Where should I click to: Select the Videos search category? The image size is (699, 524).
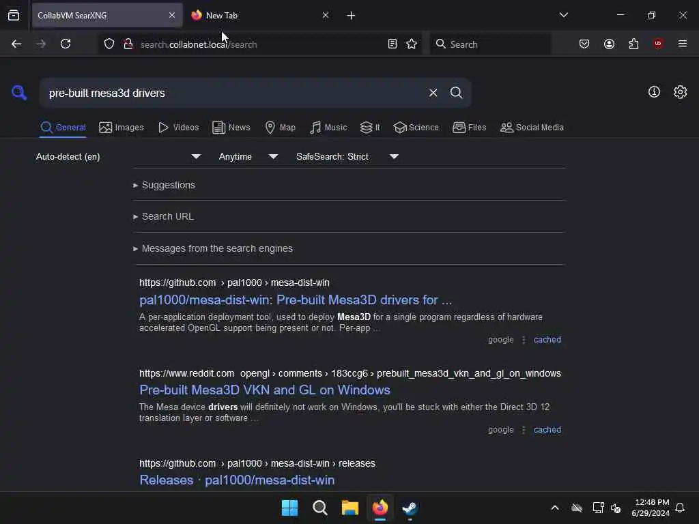178,128
